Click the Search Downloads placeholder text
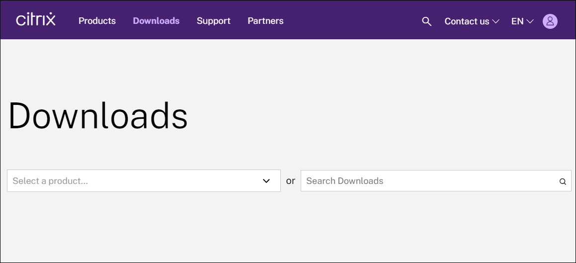Screen dimensions: 576x263 (344, 181)
